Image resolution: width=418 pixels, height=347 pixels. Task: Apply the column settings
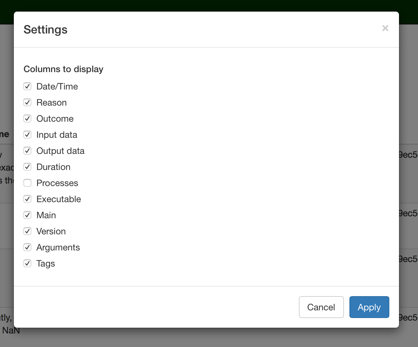click(369, 307)
